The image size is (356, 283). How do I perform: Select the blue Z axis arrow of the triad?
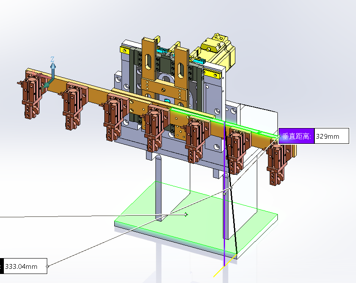click(x=53, y=70)
